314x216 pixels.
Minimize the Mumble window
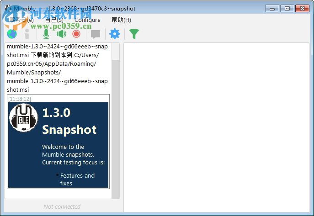272,9
